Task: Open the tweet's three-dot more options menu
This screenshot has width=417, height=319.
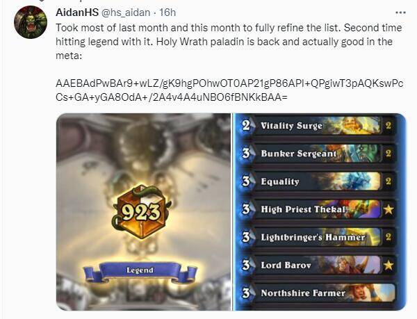Action: coord(400,13)
